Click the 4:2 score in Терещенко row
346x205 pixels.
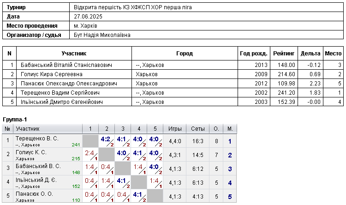point(106,139)
